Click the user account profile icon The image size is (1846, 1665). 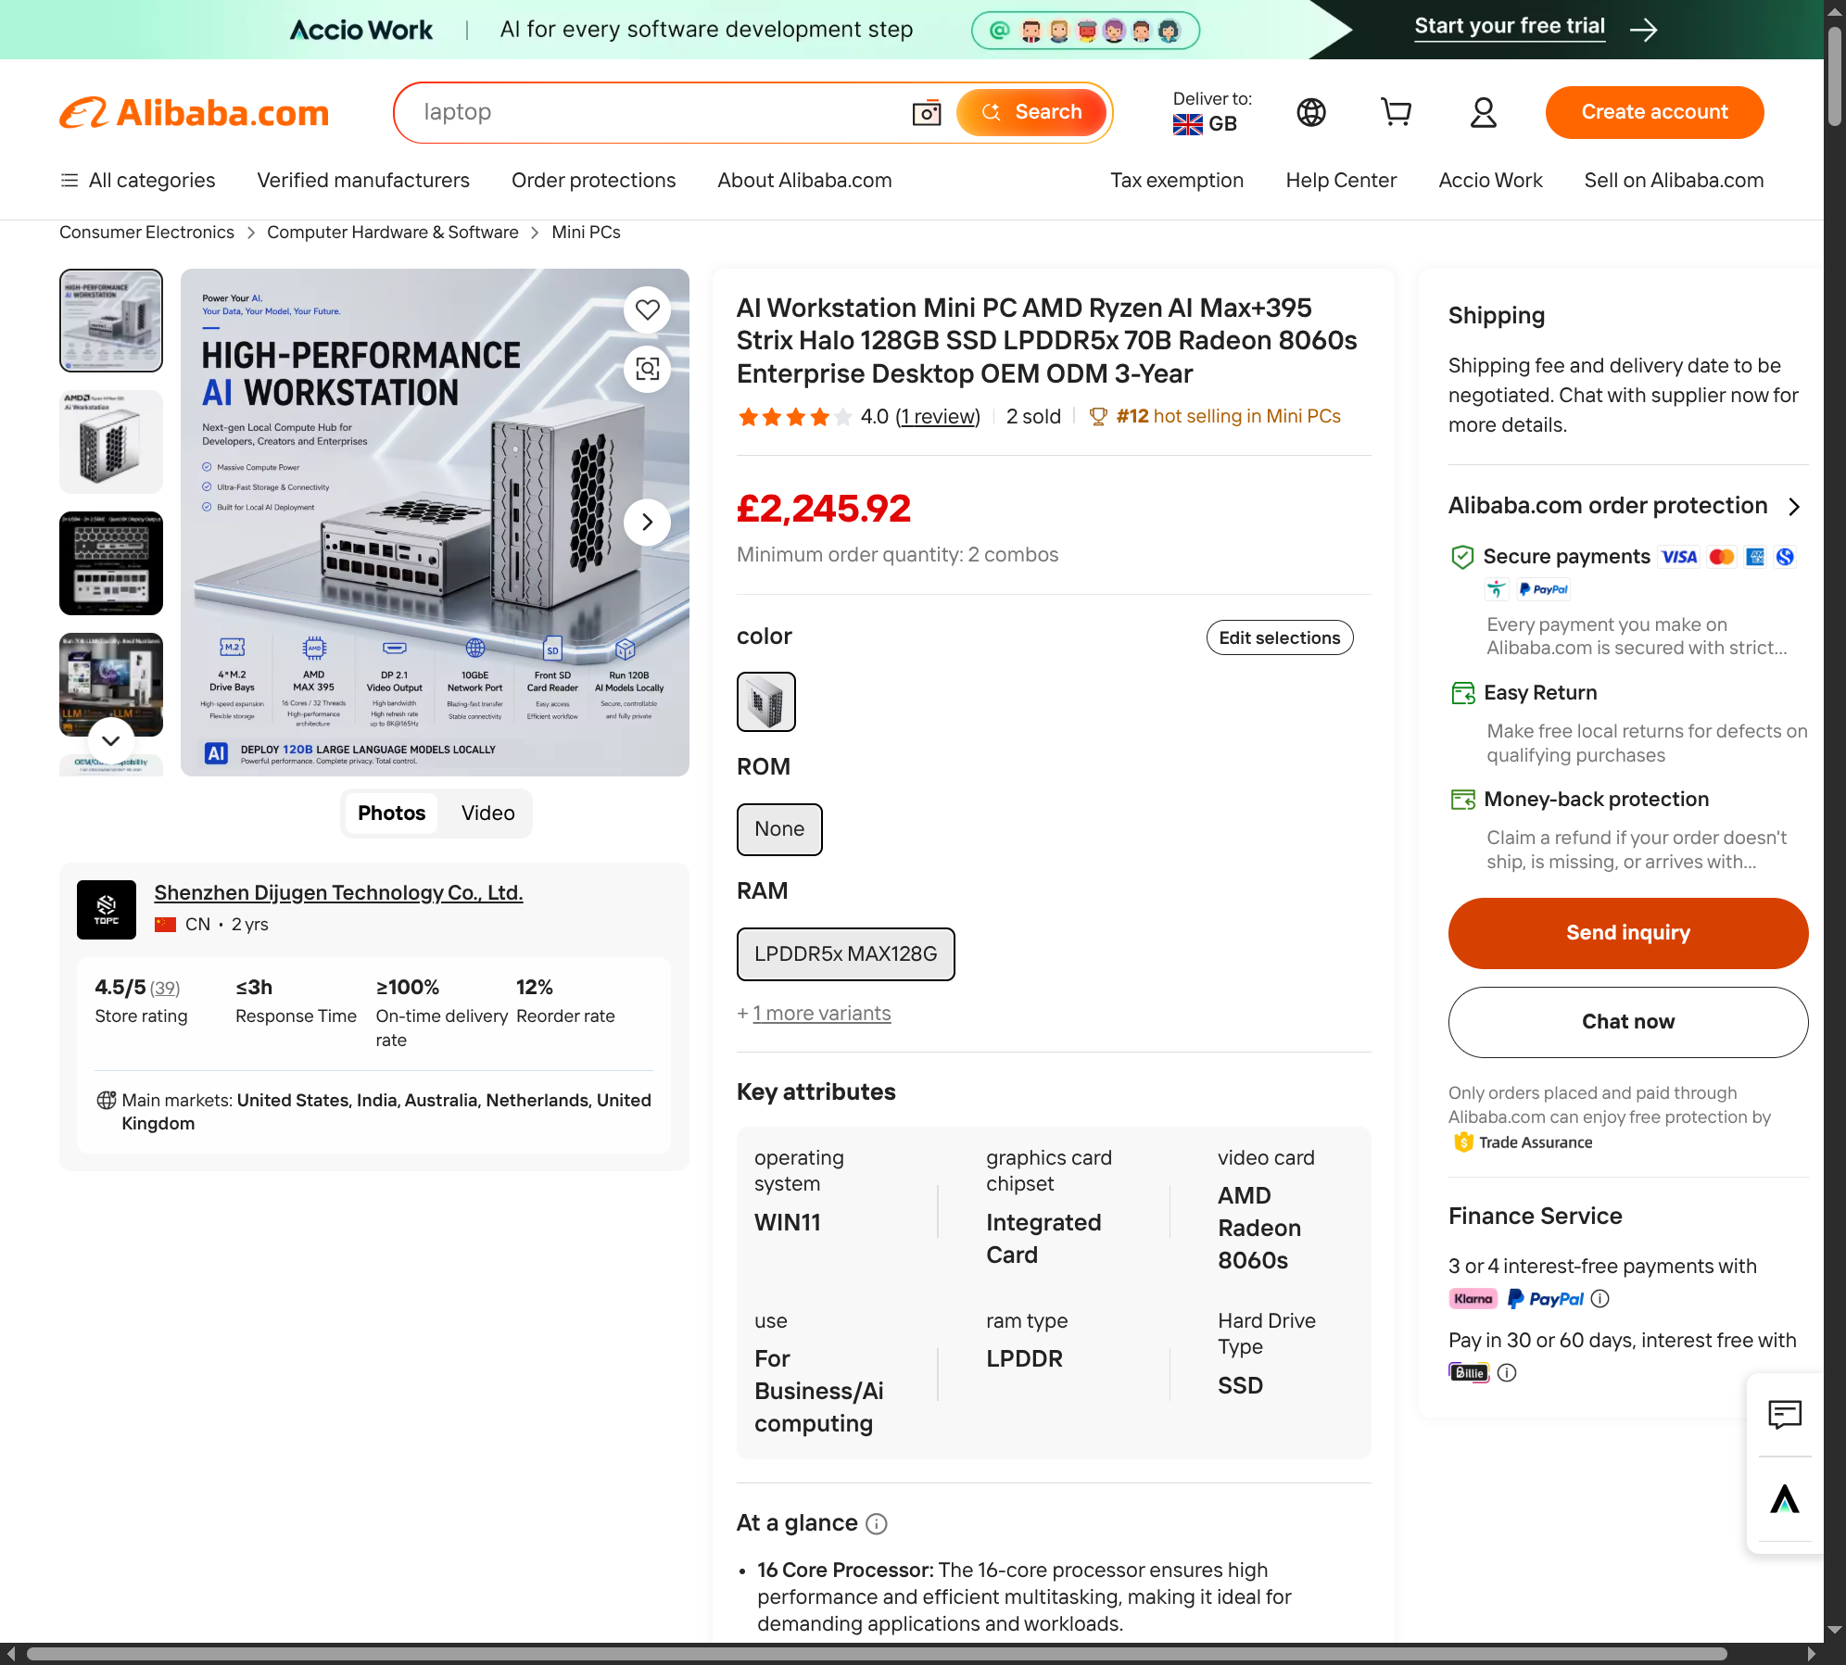1484,112
